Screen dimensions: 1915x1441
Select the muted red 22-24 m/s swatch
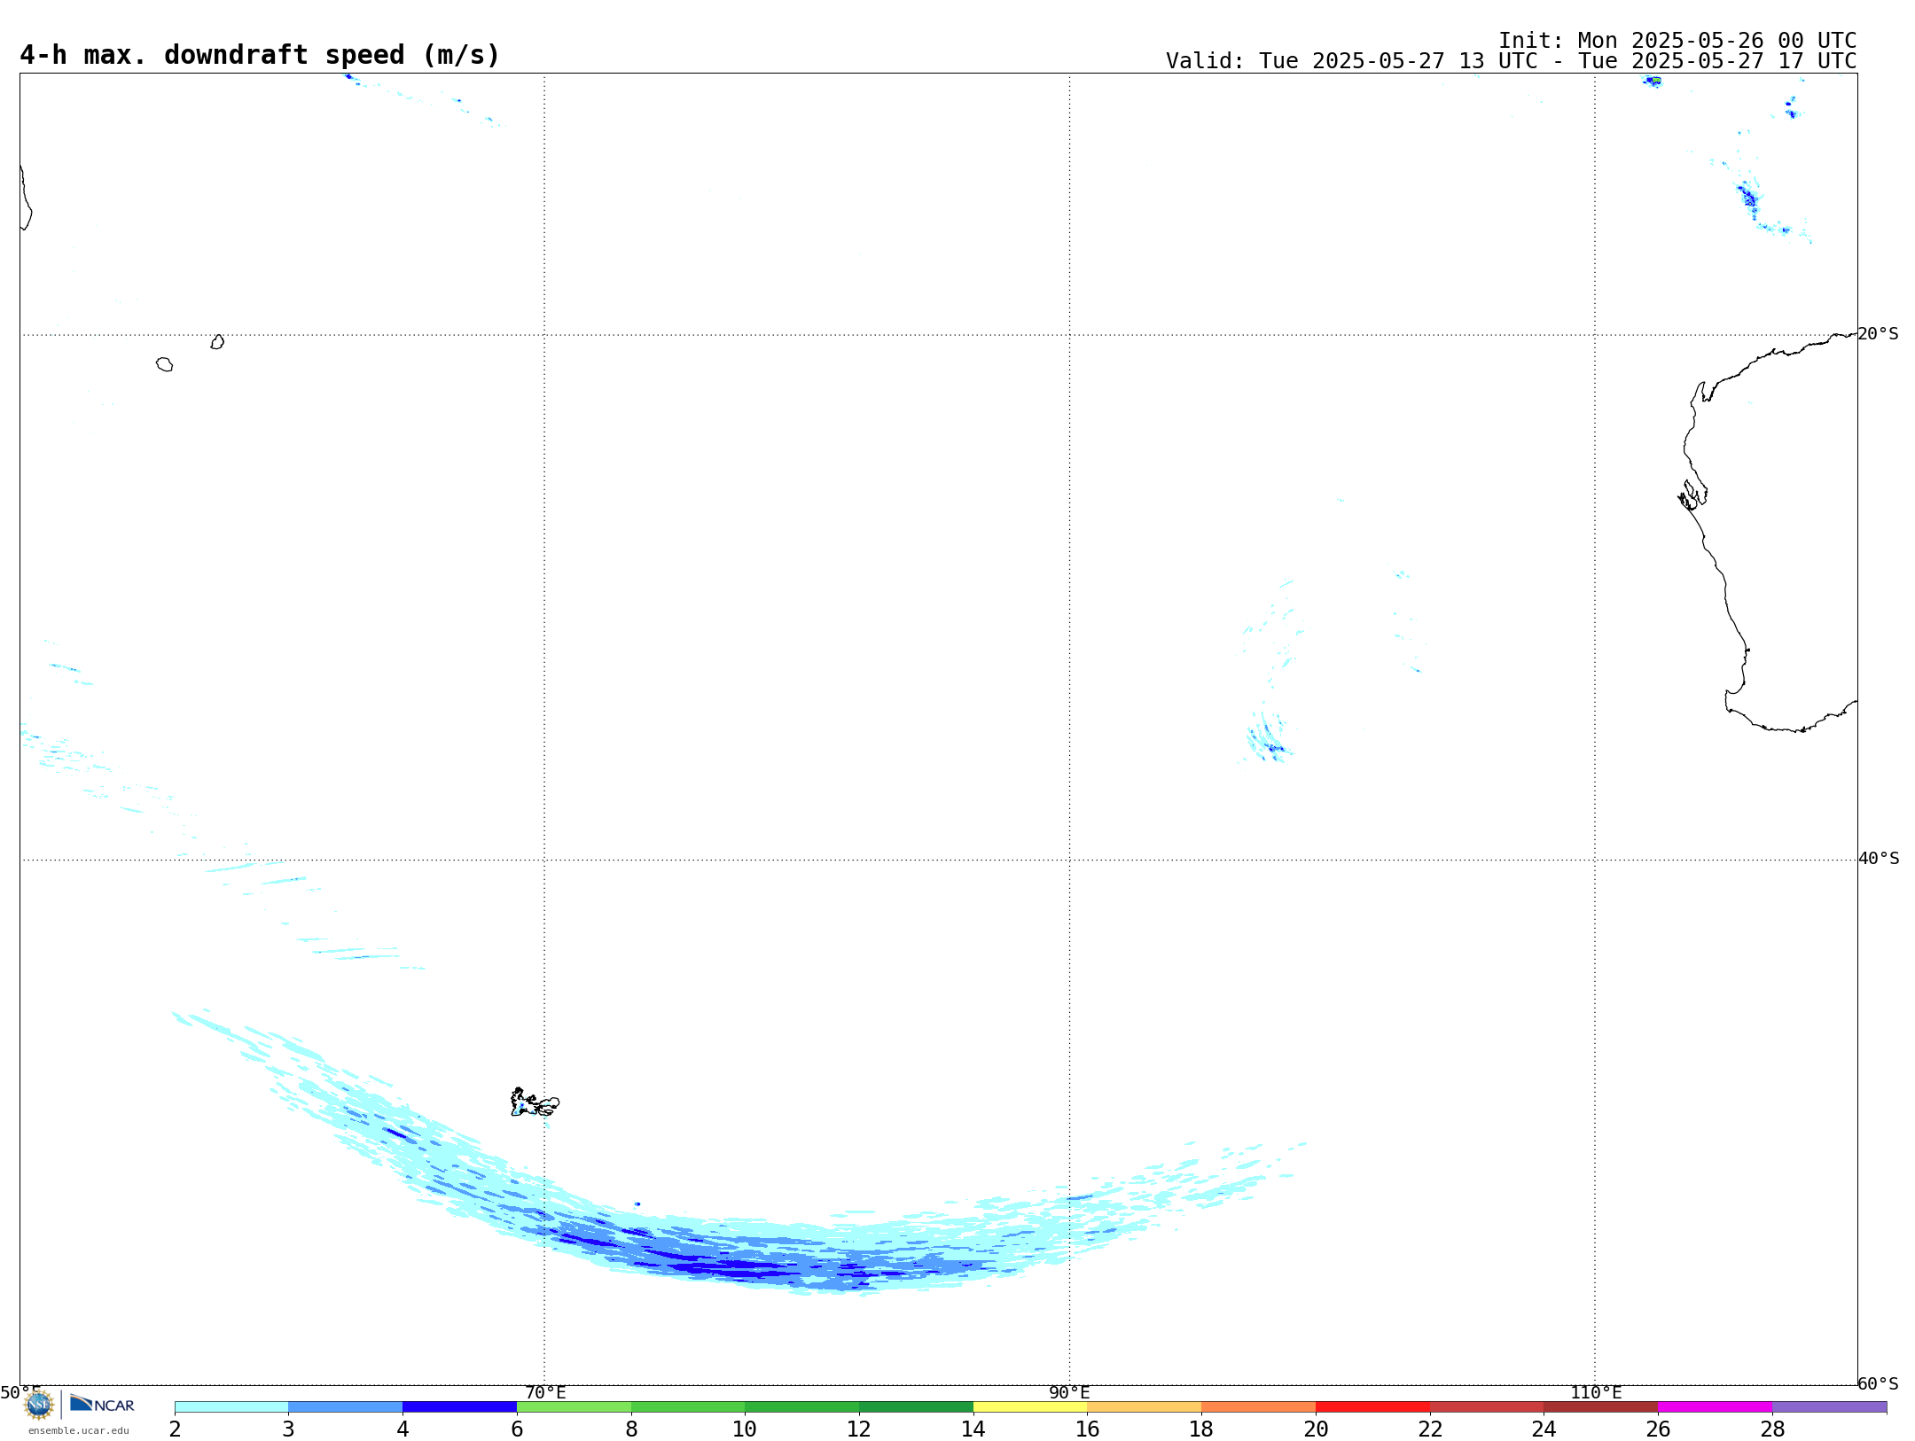point(1487,1407)
